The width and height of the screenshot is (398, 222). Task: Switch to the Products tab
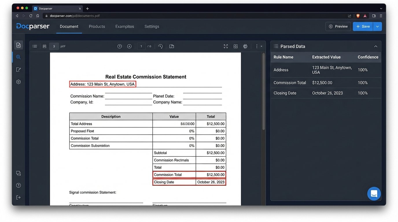(x=97, y=26)
